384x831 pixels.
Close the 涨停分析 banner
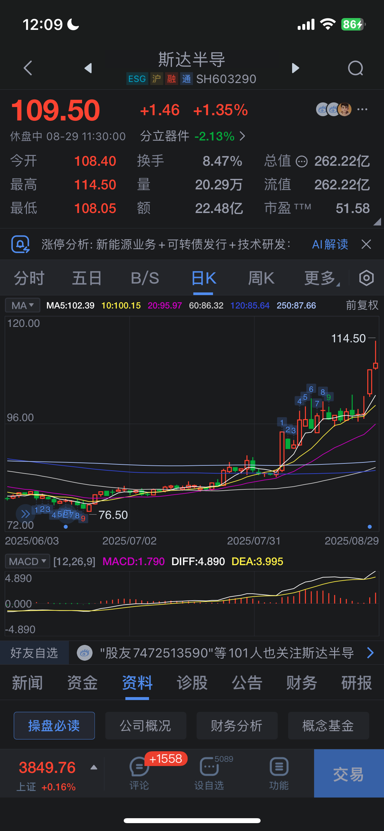(x=366, y=244)
